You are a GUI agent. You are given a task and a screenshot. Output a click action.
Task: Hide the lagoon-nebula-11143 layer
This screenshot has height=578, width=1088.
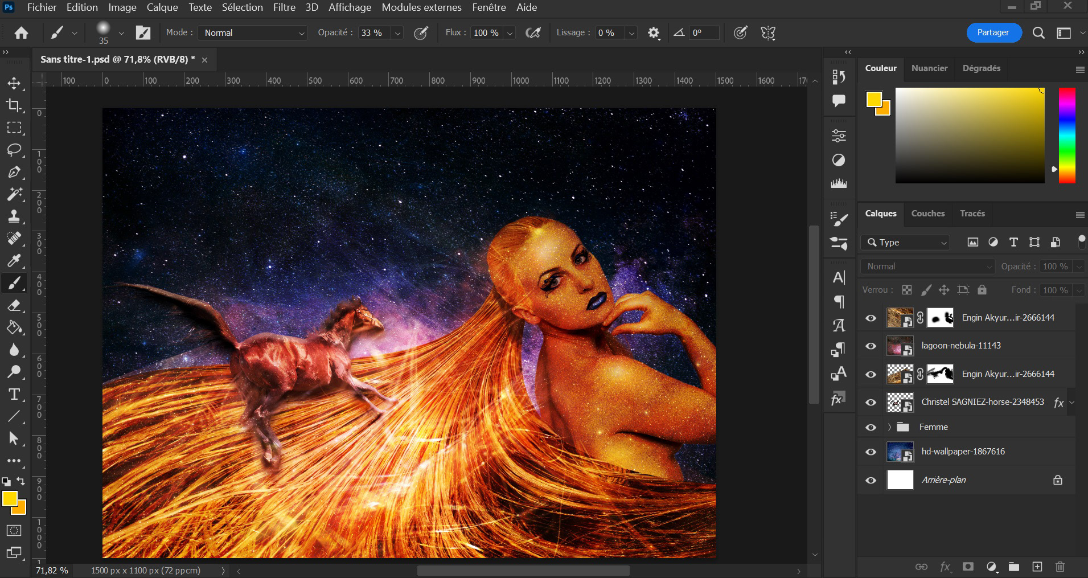point(871,346)
